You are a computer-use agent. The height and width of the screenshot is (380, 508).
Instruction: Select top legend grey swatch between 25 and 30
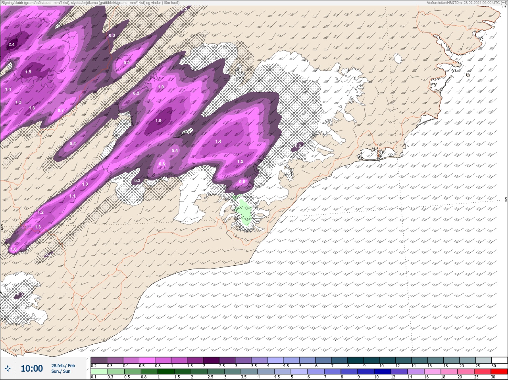[x=483, y=360]
